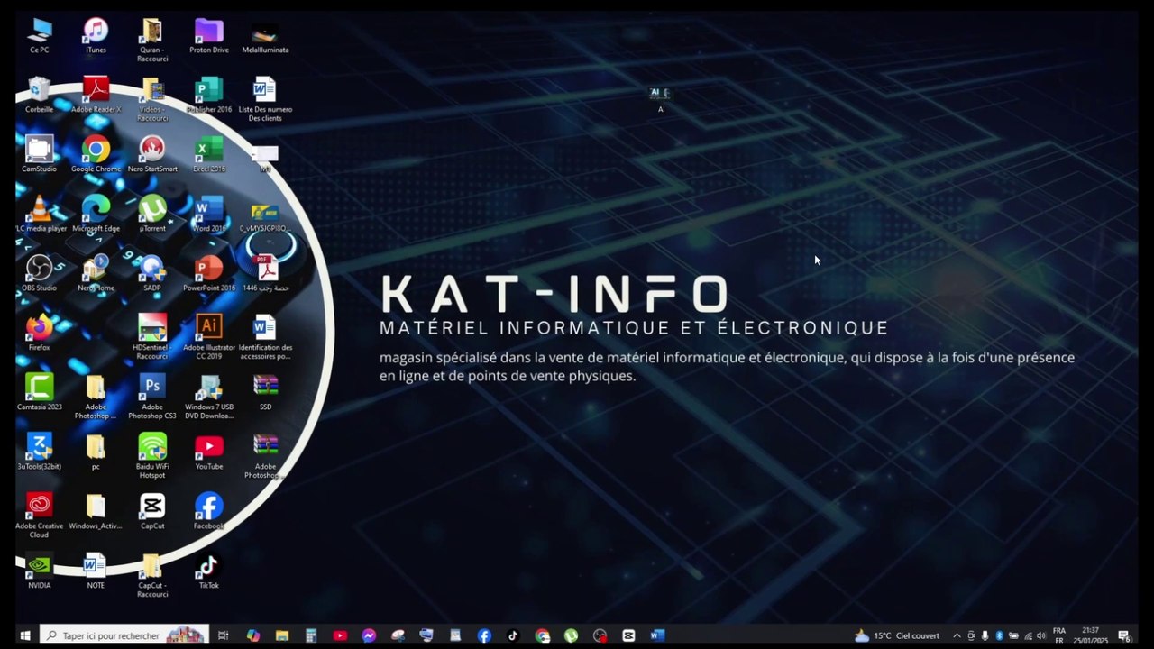This screenshot has width=1154, height=649.
Task: Open the 15°C Ciel couvert weather widget
Action: pyautogui.click(x=896, y=635)
